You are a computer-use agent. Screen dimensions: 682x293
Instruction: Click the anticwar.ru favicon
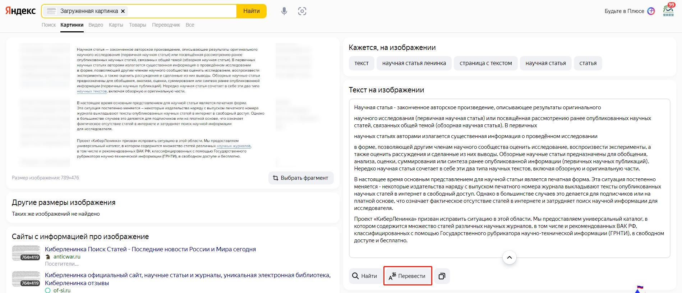coord(47,257)
